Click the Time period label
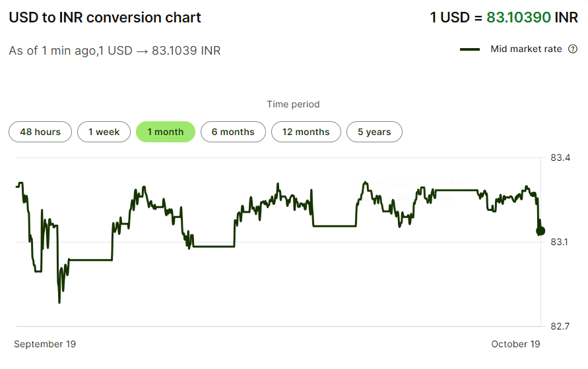Image resolution: width=588 pixels, height=369 pixels. tap(293, 104)
